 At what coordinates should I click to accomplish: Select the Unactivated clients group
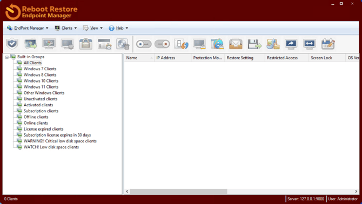tap(41, 99)
